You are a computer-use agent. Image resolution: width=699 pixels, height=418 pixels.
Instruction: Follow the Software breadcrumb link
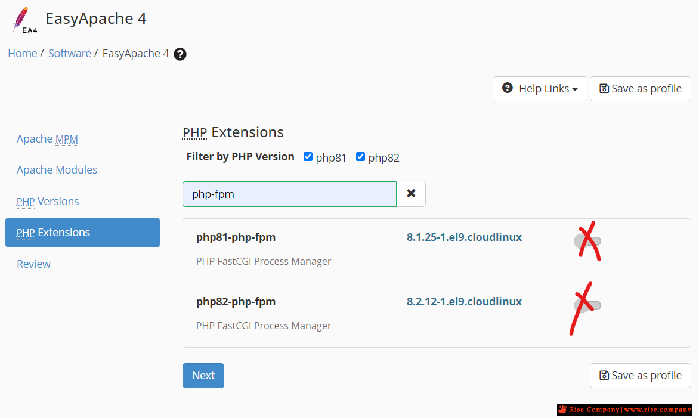pyautogui.click(x=70, y=54)
